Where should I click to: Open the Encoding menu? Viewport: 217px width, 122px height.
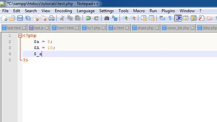click(63, 11)
